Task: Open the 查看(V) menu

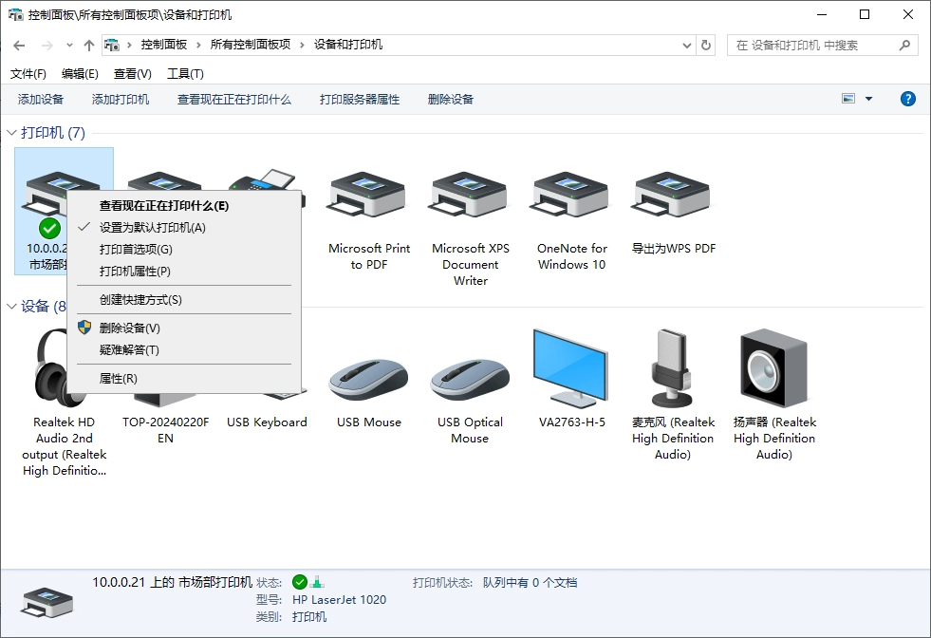Action: pyautogui.click(x=133, y=74)
